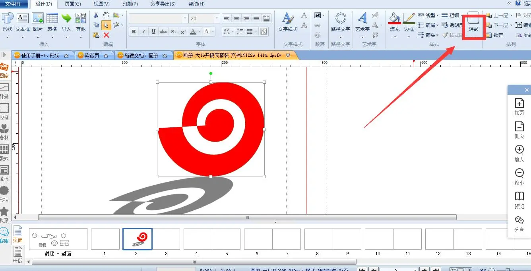Click the scissors cut icon
Viewport: 531px width, 271px height.
click(x=96, y=15)
